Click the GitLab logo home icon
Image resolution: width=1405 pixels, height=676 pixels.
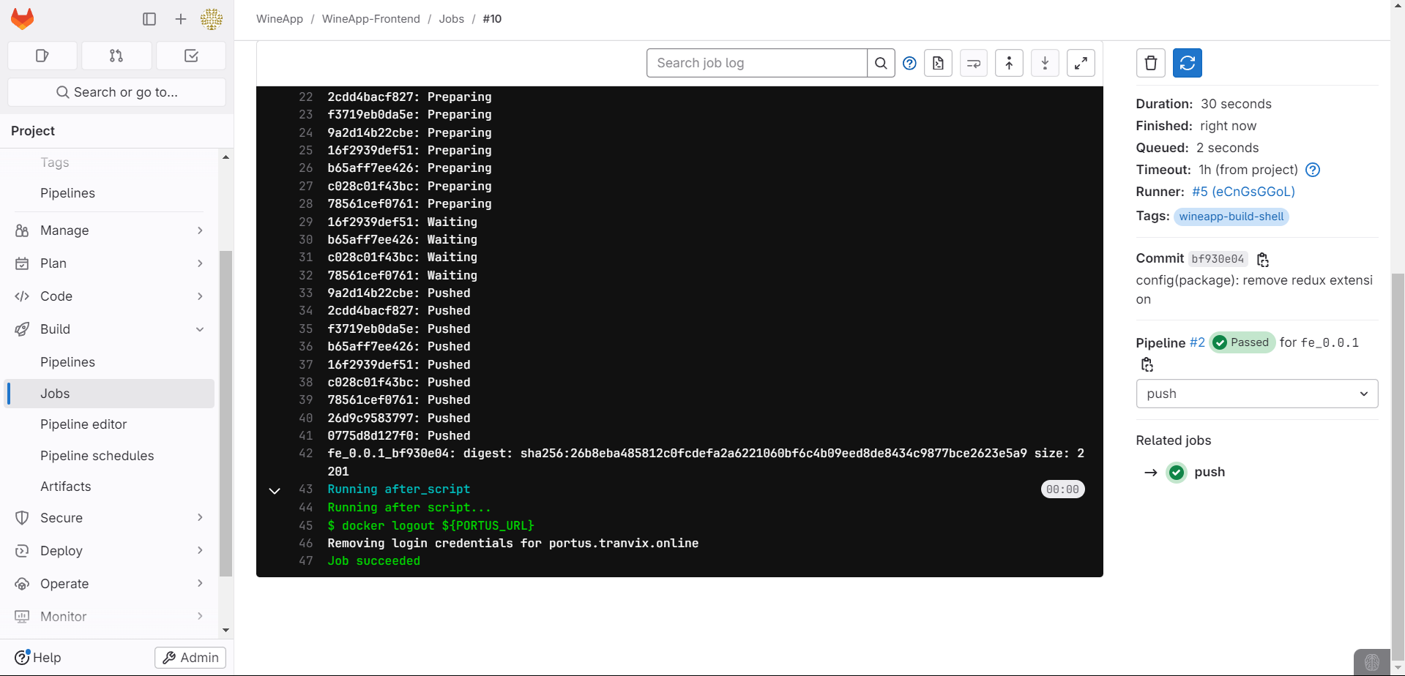pos(23,19)
